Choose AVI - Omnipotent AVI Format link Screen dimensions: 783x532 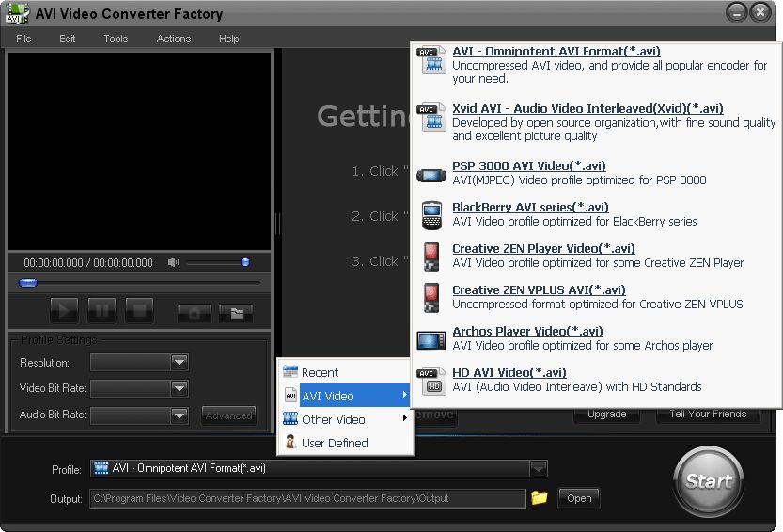[x=556, y=51]
